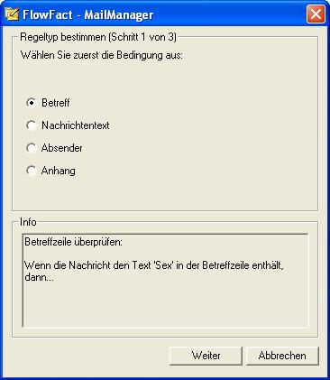Click the 'Betreff' option label text
The image size is (330, 380).
click(x=56, y=103)
